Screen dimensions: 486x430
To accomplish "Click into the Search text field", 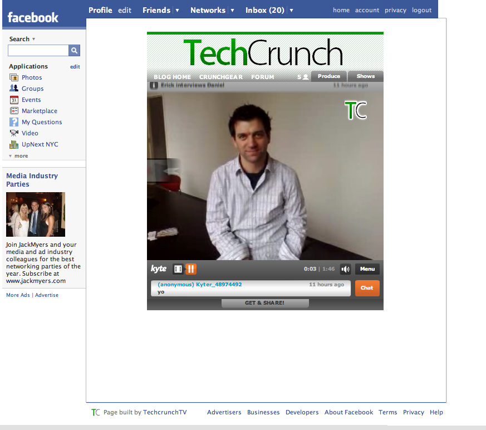I will tap(38, 50).
